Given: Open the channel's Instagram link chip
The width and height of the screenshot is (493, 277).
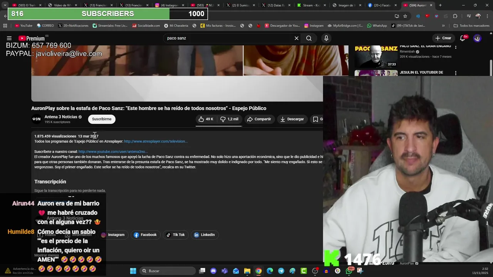Looking at the screenshot, I should point(113,235).
